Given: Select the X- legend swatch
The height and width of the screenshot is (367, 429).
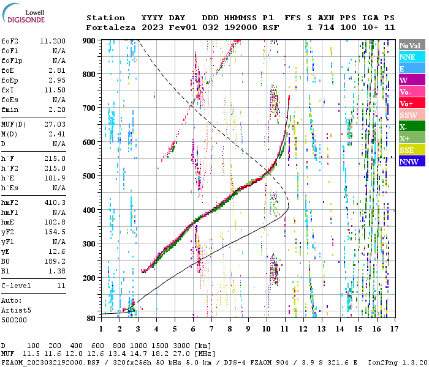Looking at the screenshot, I should [412, 127].
